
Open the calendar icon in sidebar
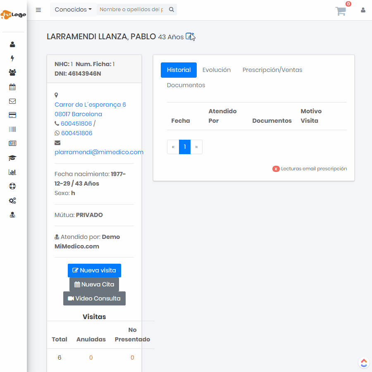(x=12, y=87)
